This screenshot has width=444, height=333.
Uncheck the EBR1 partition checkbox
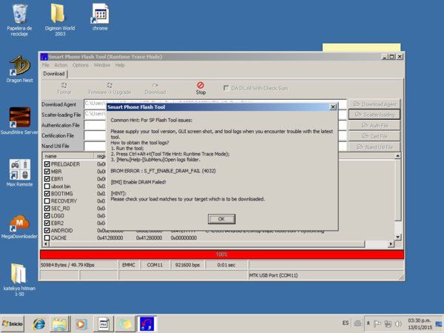coord(47,178)
